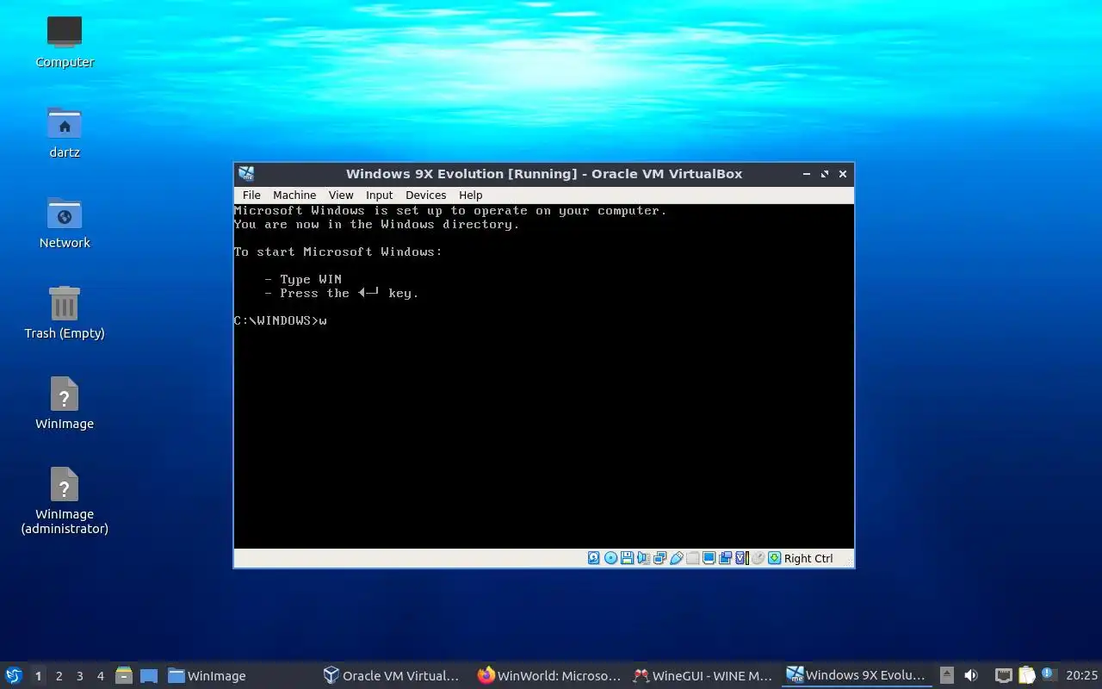Click Windows 9X Evolution taskbar entry
Image resolution: width=1102 pixels, height=689 pixels.
857,676
